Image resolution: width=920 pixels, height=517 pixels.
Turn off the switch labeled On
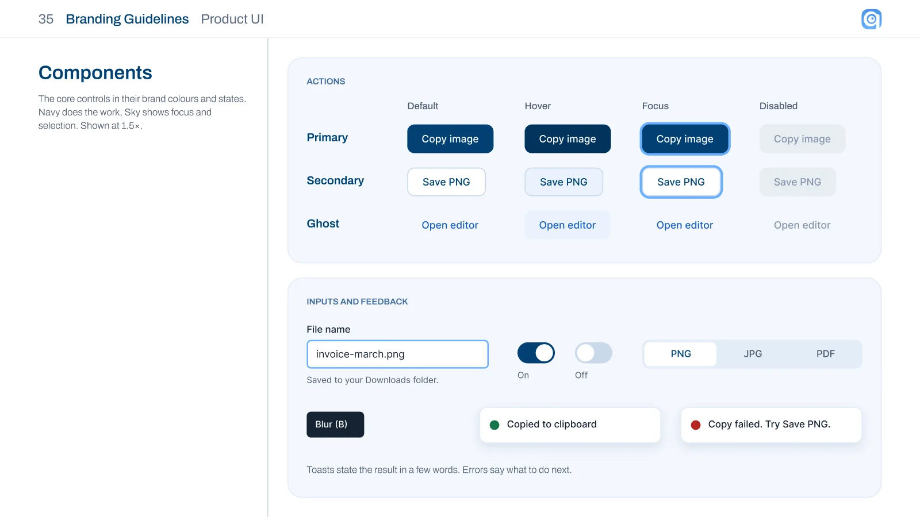(536, 353)
